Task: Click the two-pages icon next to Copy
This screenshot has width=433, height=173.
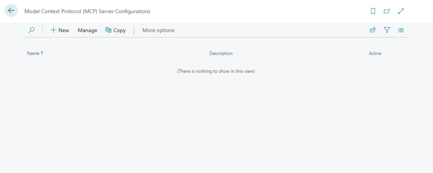Action: (108, 30)
